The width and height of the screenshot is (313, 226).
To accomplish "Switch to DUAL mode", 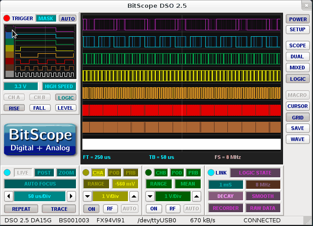I will coord(298,56).
